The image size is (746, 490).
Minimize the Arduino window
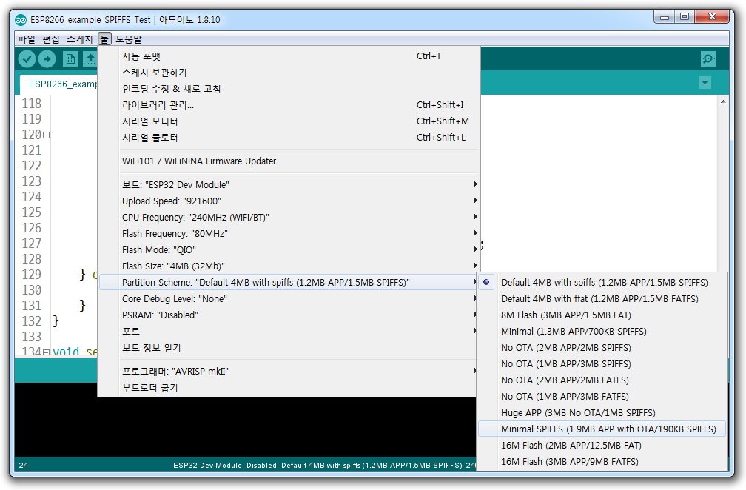click(665, 17)
